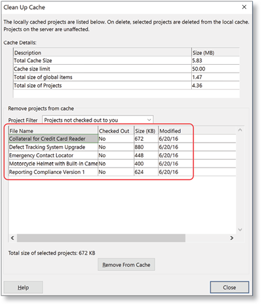Click the File Name column header
The height and width of the screenshot is (305, 262).
pyautogui.click(x=53, y=131)
